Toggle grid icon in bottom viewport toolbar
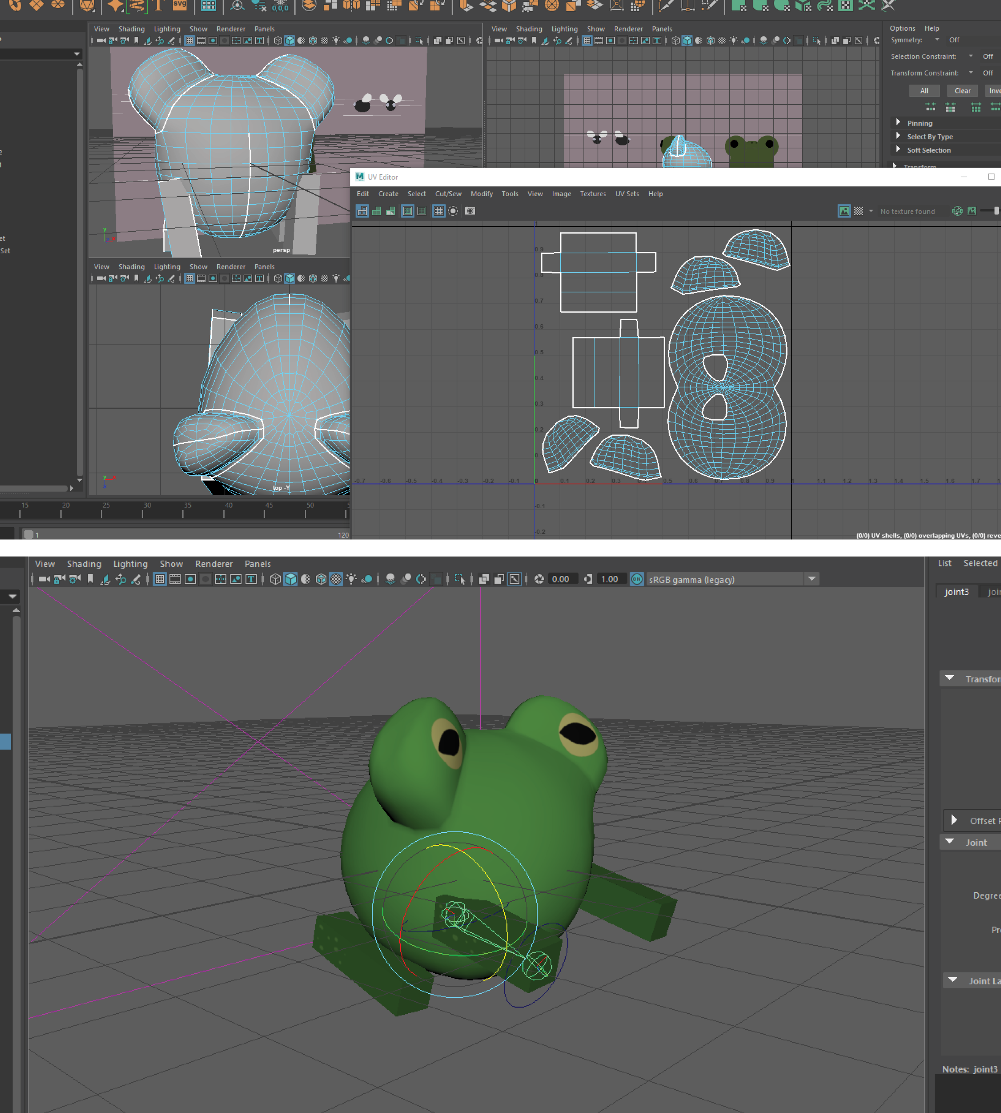This screenshot has height=1113, width=1001. coord(159,579)
